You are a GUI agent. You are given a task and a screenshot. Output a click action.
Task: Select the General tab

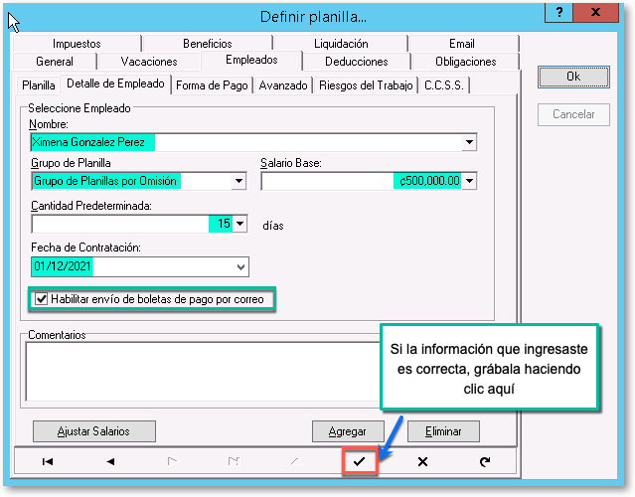55,62
